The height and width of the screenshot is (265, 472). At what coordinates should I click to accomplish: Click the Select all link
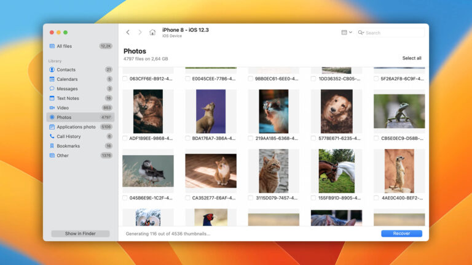pyautogui.click(x=412, y=58)
